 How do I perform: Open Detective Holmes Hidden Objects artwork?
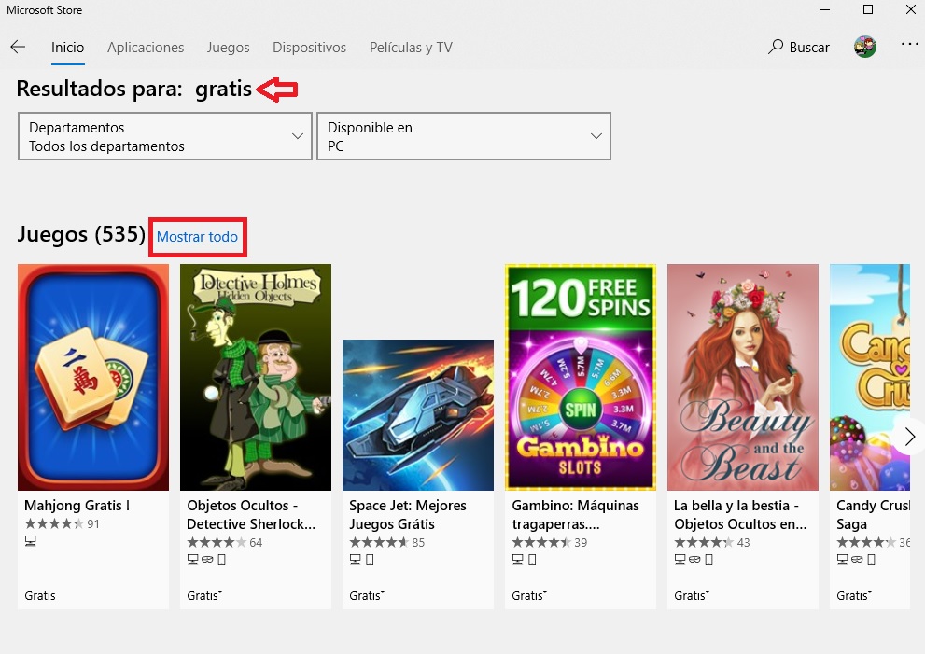point(256,377)
